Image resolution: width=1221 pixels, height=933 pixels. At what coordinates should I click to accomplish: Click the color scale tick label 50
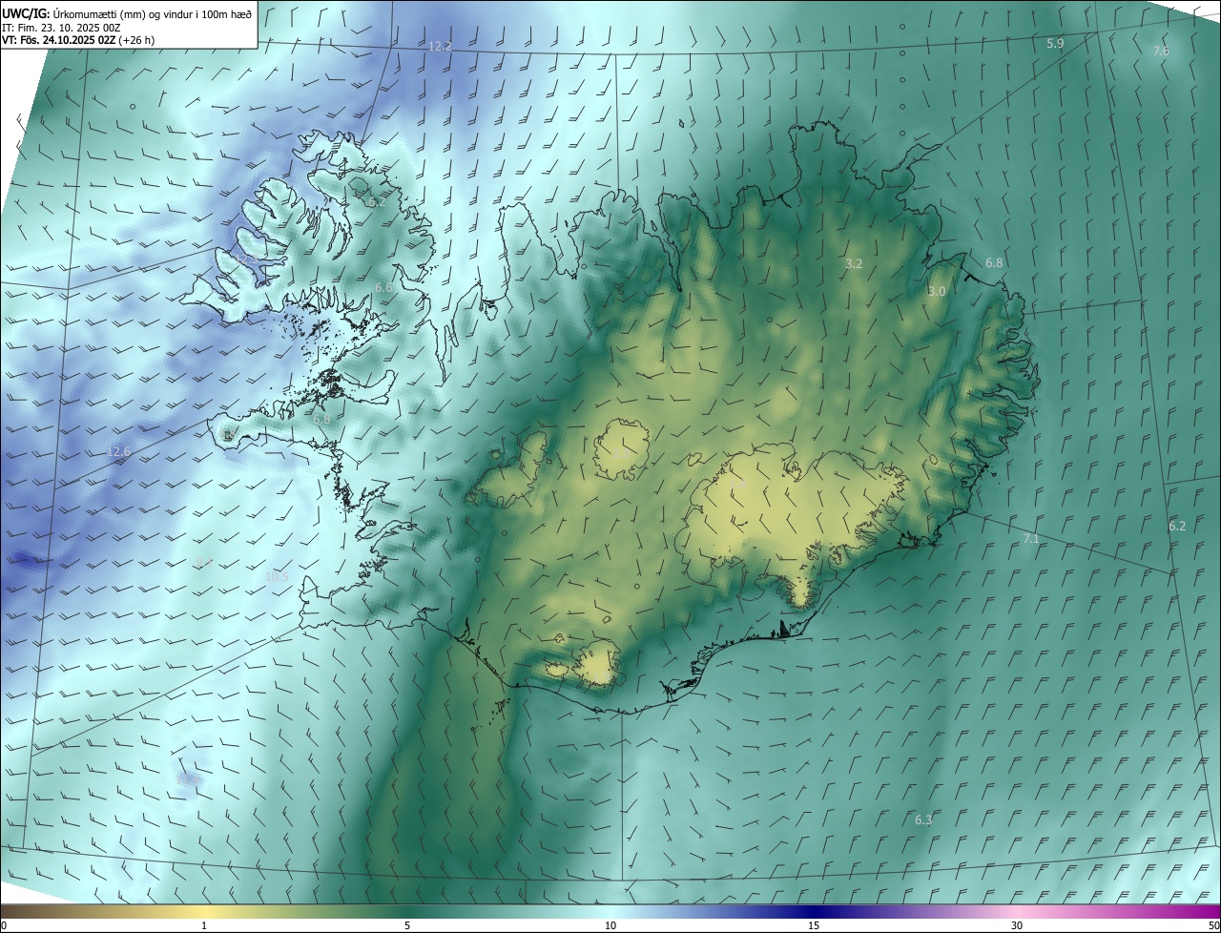pos(1212,925)
